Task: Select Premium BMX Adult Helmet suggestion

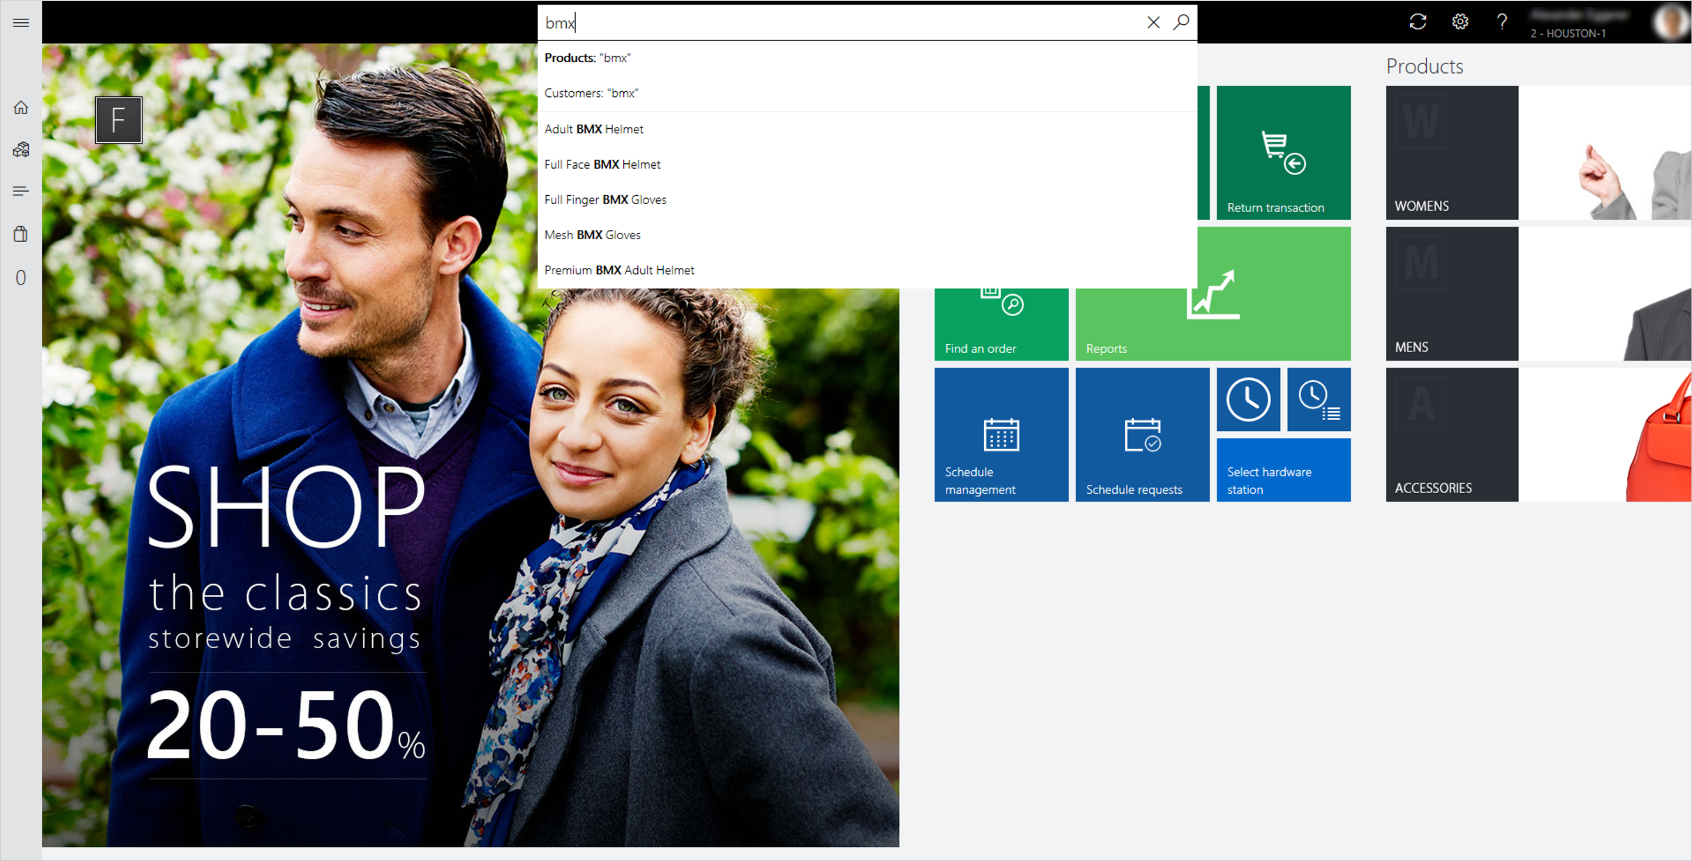Action: pos(619,269)
